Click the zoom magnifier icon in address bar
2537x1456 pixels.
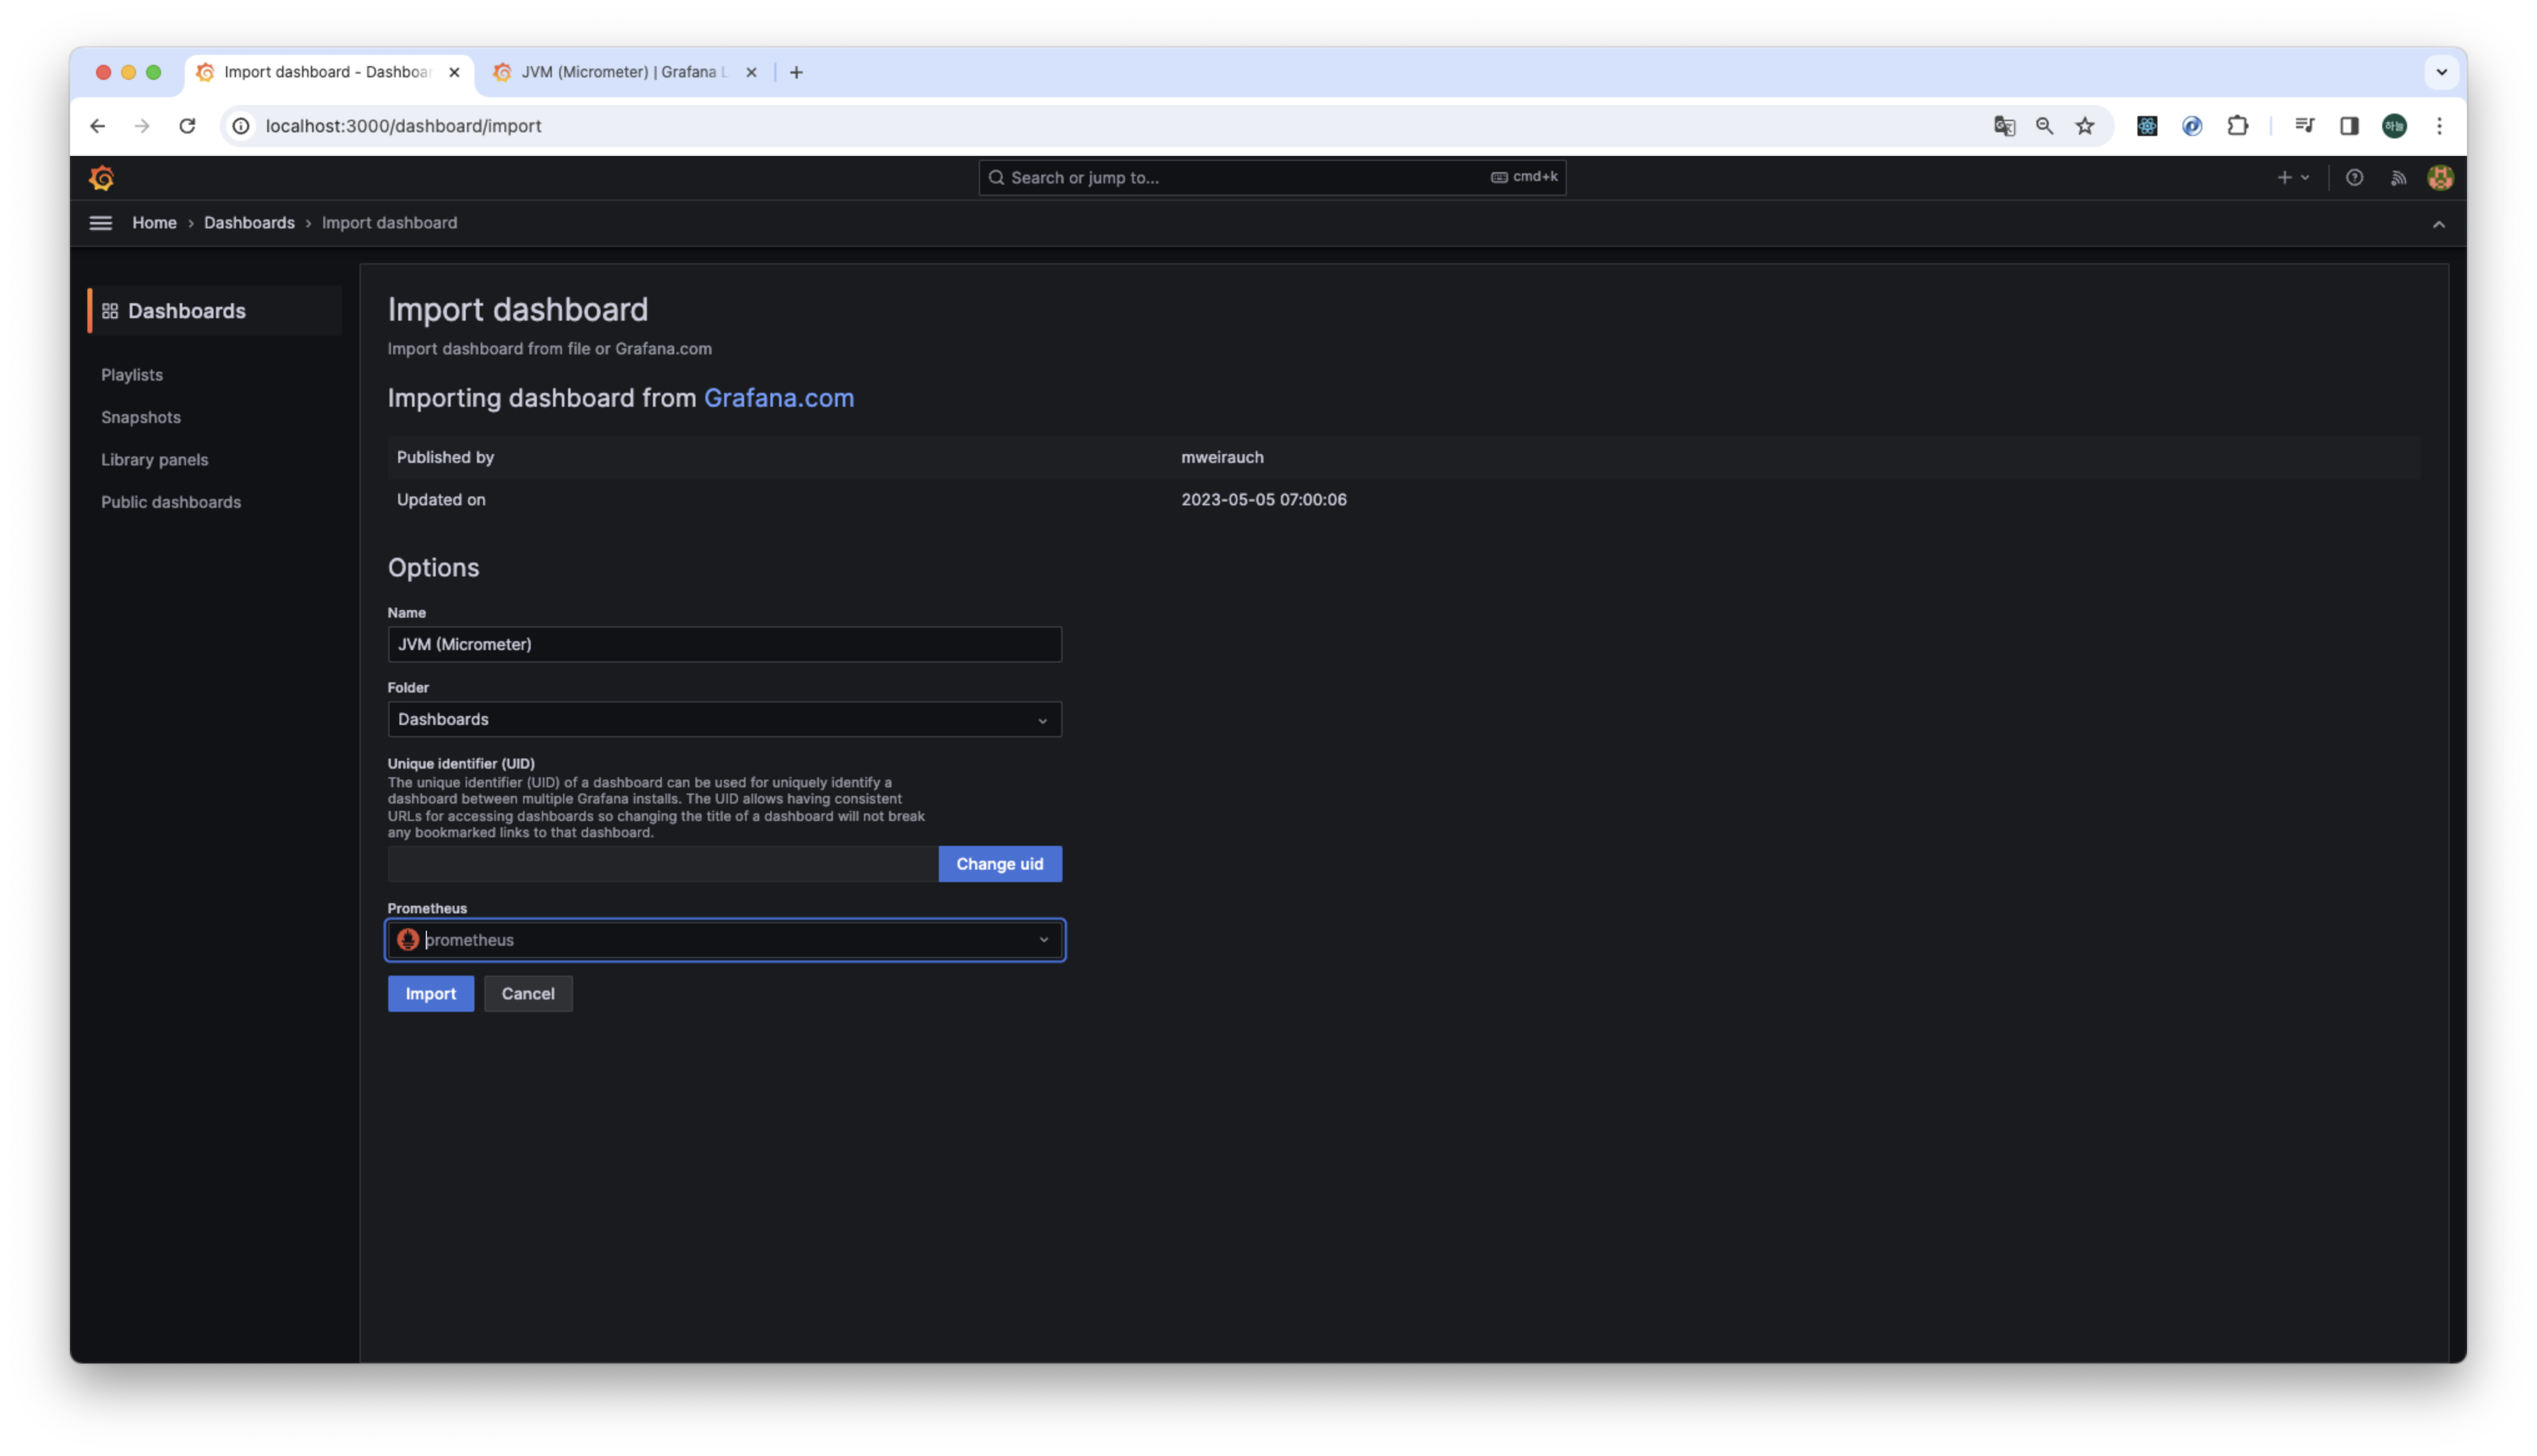tap(2045, 126)
